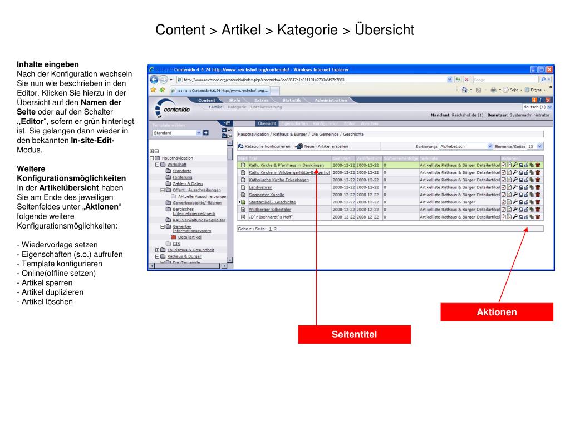The width and height of the screenshot is (570, 427).
Task: Apply template with the arrow button next to Standard
Action: click(206, 133)
